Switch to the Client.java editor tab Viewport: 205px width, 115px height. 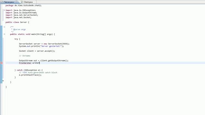(x=28, y=2)
